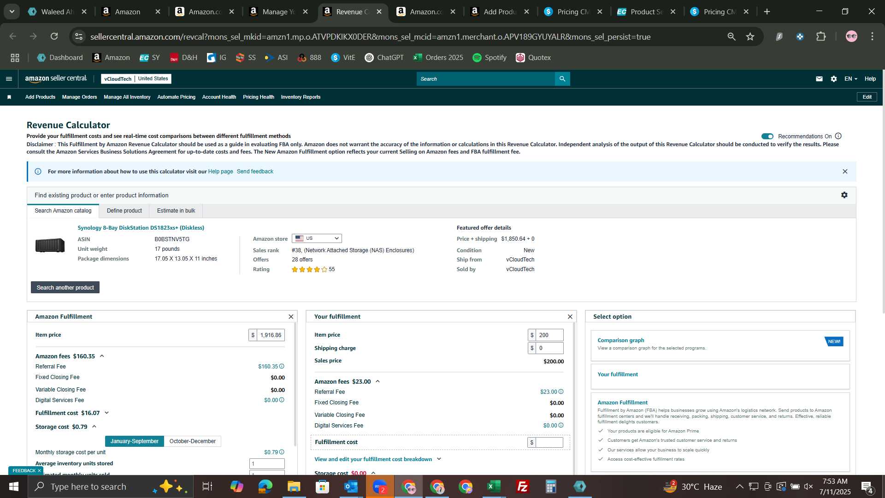Viewport: 885px width, 498px height.
Task: Open the Orders 2025 bookmark
Action: pyautogui.click(x=438, y=58)
